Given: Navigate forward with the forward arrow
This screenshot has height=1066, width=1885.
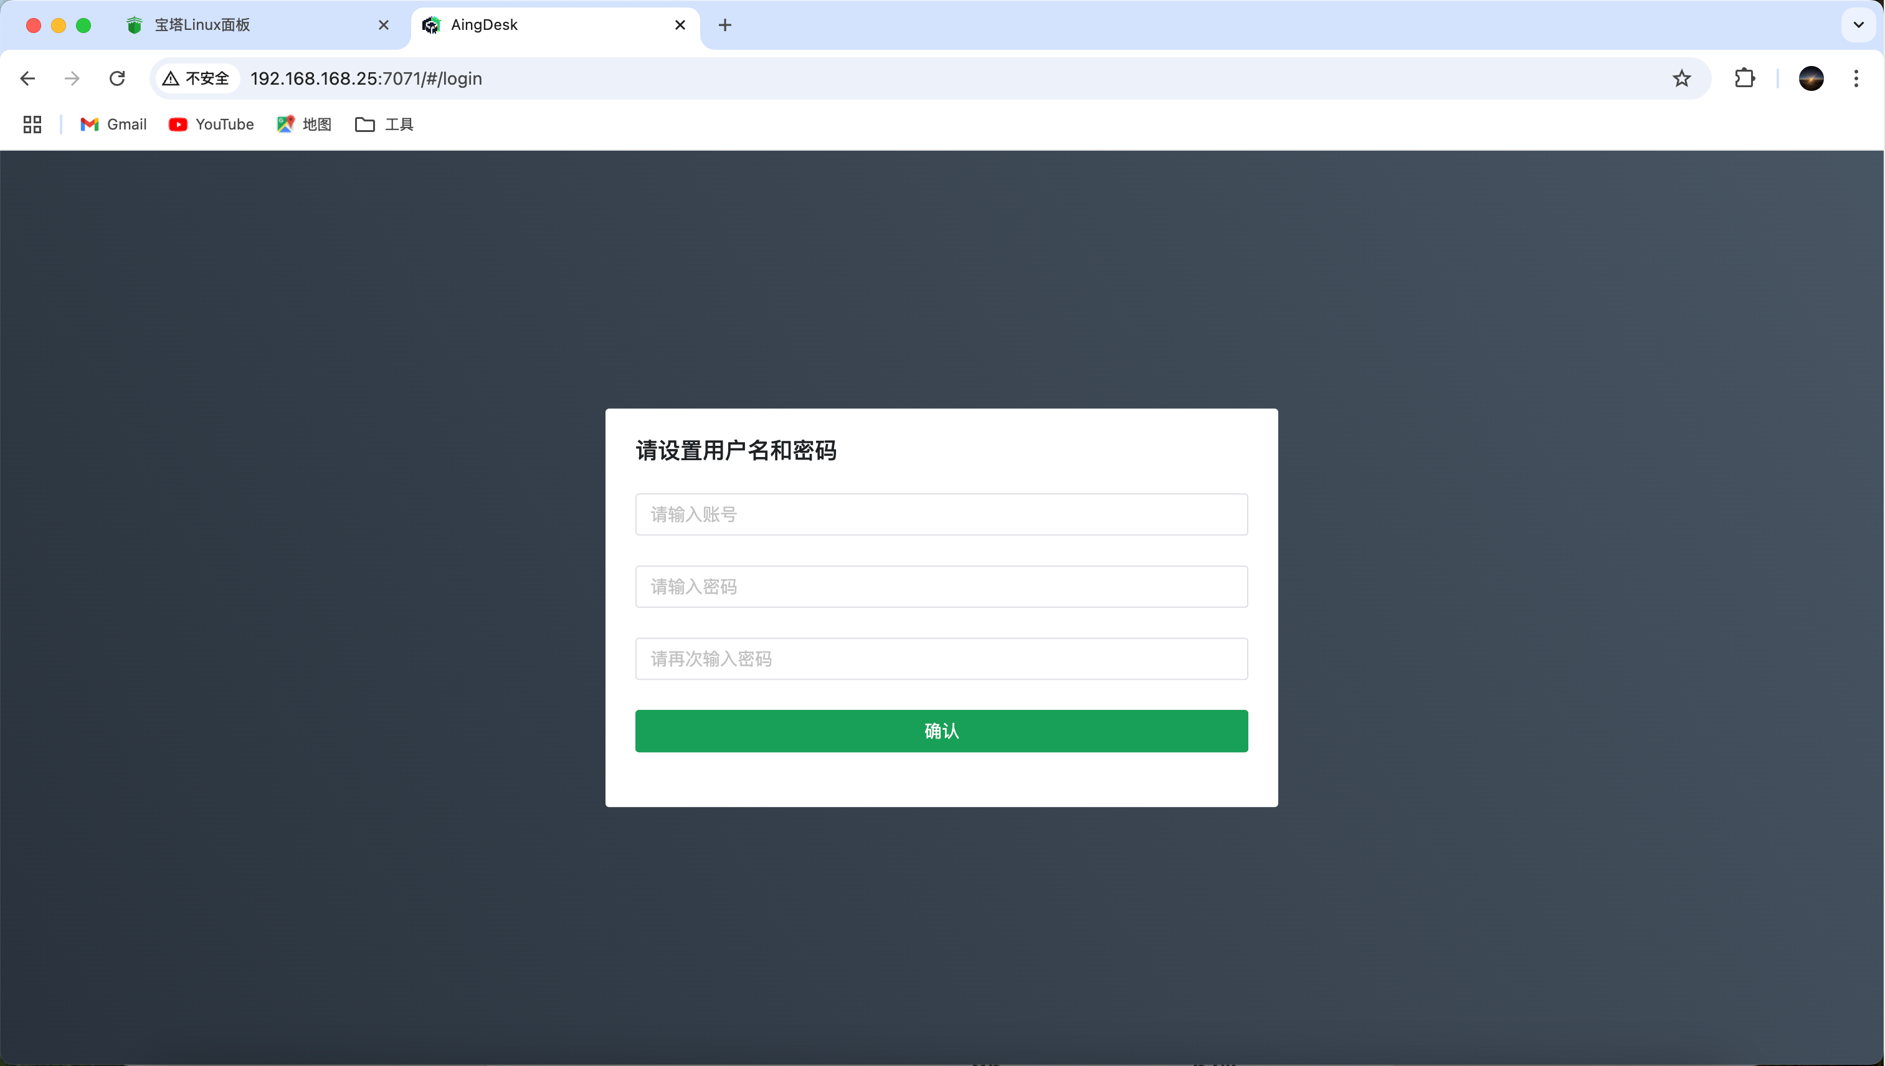Looking at the screenshot, I should [x=72, y=78].
